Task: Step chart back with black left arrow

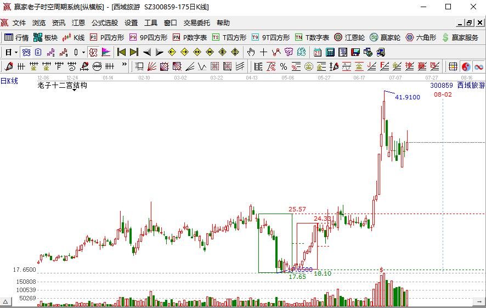Action: (147, 52)
